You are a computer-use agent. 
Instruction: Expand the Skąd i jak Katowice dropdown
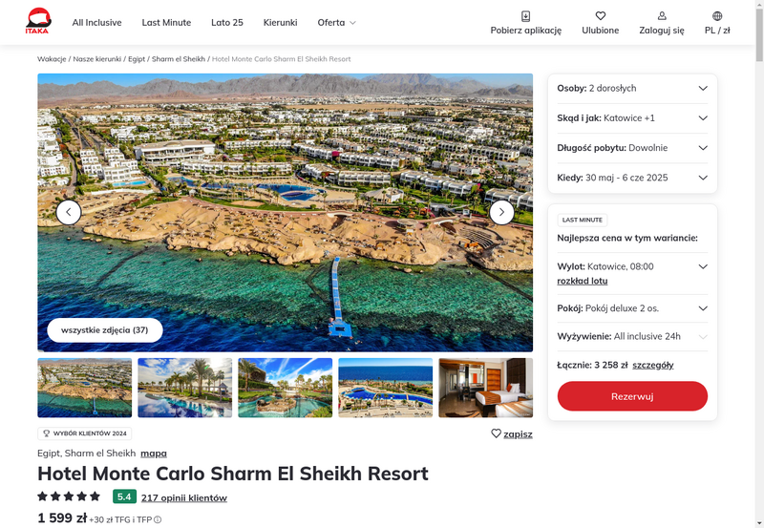point(632,117)
